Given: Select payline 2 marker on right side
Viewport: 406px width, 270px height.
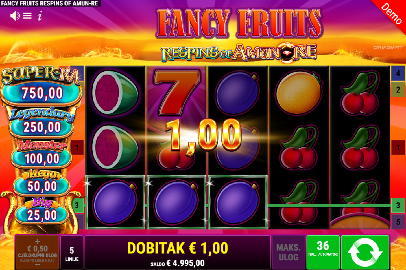Looking at the screenshot, I should point(398,90).
